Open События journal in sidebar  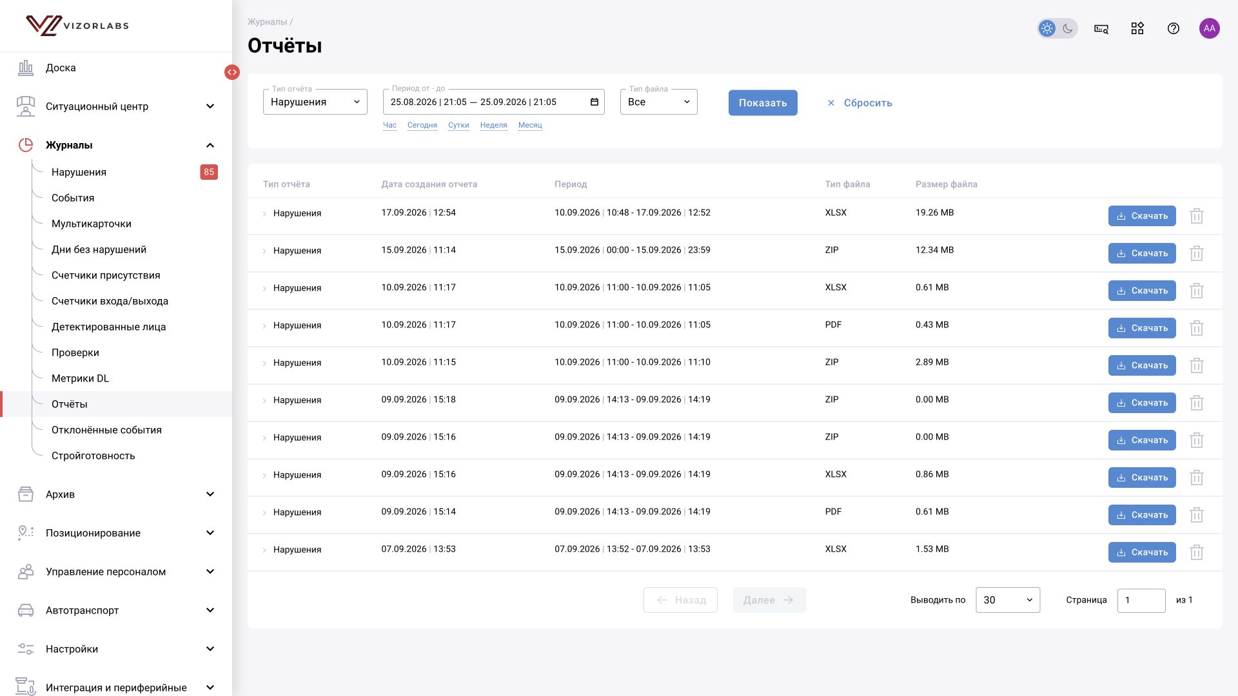pyautogui.click(x=73, y=198)
